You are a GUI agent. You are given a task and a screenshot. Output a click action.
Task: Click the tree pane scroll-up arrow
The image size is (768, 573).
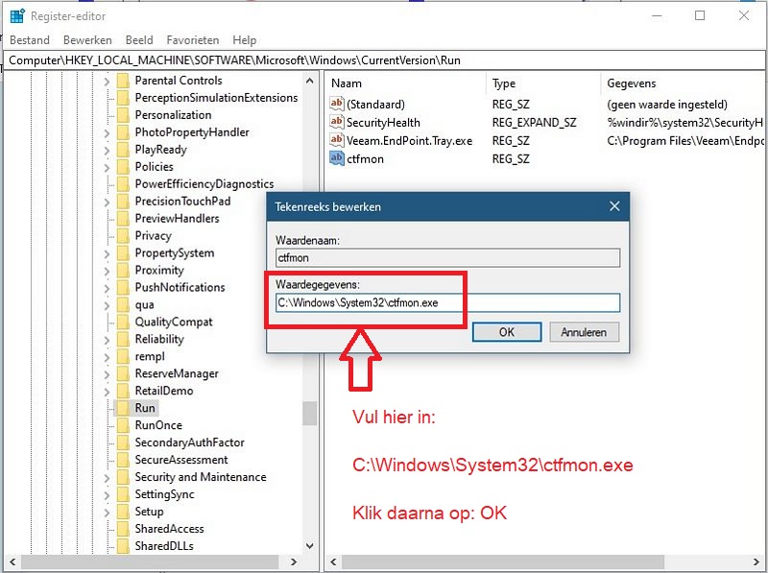click(x=309, y=81)
